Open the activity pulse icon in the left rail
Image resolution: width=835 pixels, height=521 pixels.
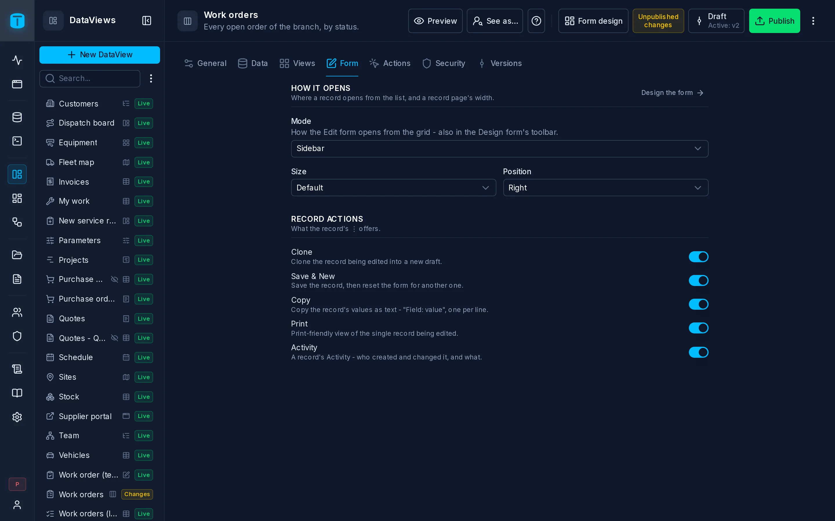[x=17, y=60]
